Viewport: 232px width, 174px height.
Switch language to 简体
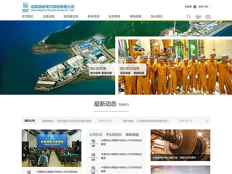pos(201,7)
